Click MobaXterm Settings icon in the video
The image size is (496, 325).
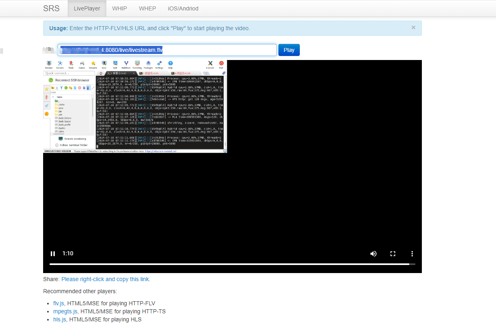pos(159,64)
